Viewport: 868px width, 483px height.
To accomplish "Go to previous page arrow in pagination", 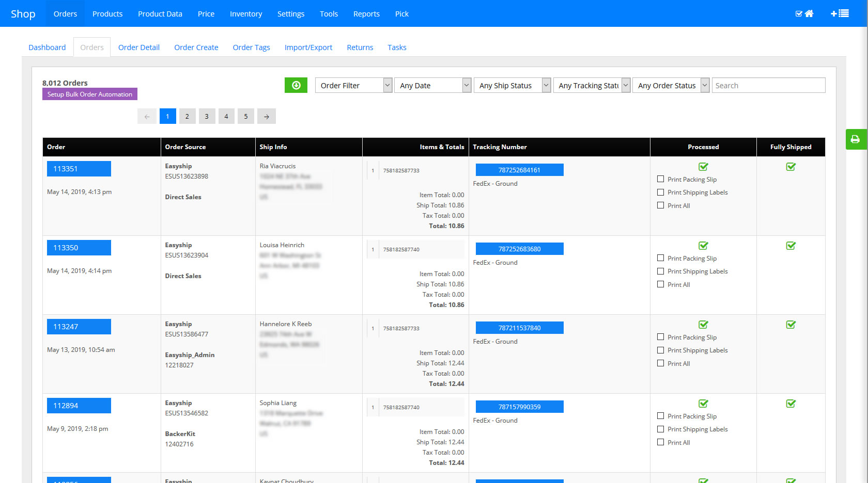I will point(147,116).
